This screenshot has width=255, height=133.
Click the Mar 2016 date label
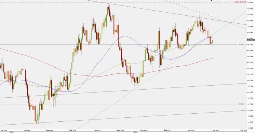72,130
